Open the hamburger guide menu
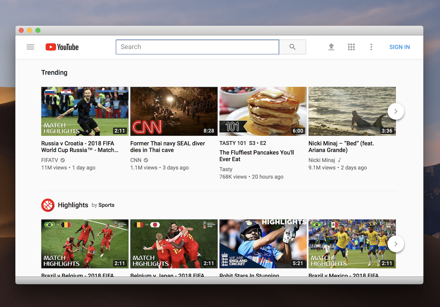440x307 pixels. tap(30, 47)
